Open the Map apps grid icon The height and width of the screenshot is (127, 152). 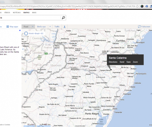7,27
